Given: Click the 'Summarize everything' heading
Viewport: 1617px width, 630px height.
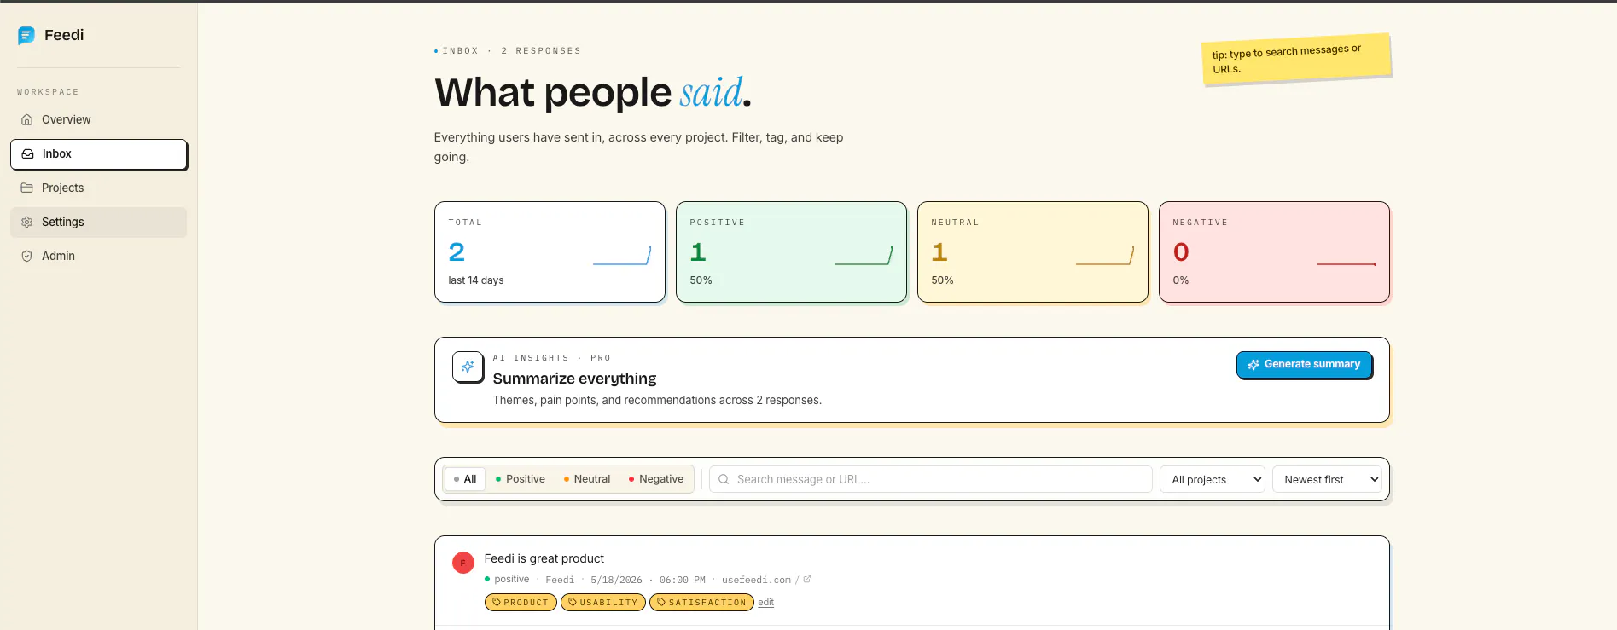Looking at the screenshot, I should pos(574,379).
